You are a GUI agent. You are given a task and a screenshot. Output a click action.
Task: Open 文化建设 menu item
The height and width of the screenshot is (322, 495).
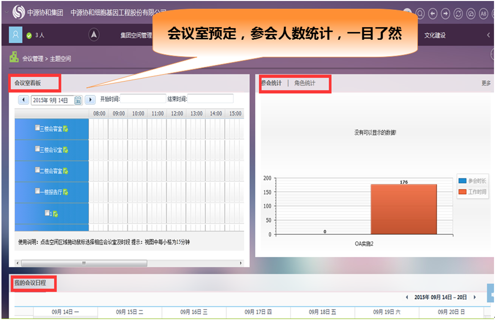[435, 36]
